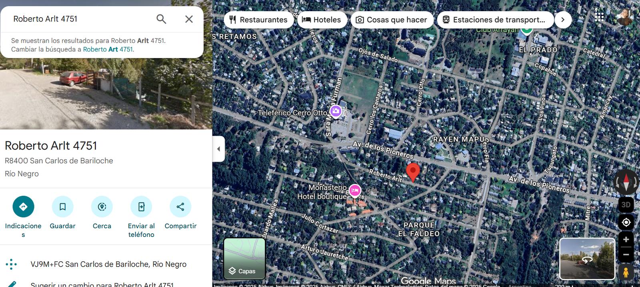The width and height of the screenshot is (640, 287).
Task: Show more category chips with chevron
Action: pos(563,20)
